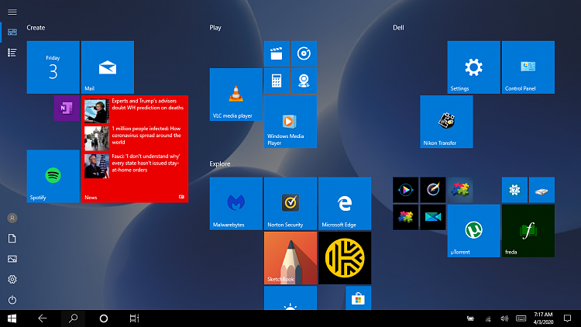Open the freda ebook reader tile
This screenshot has height=327, width=581.
(x=528, y=231)
